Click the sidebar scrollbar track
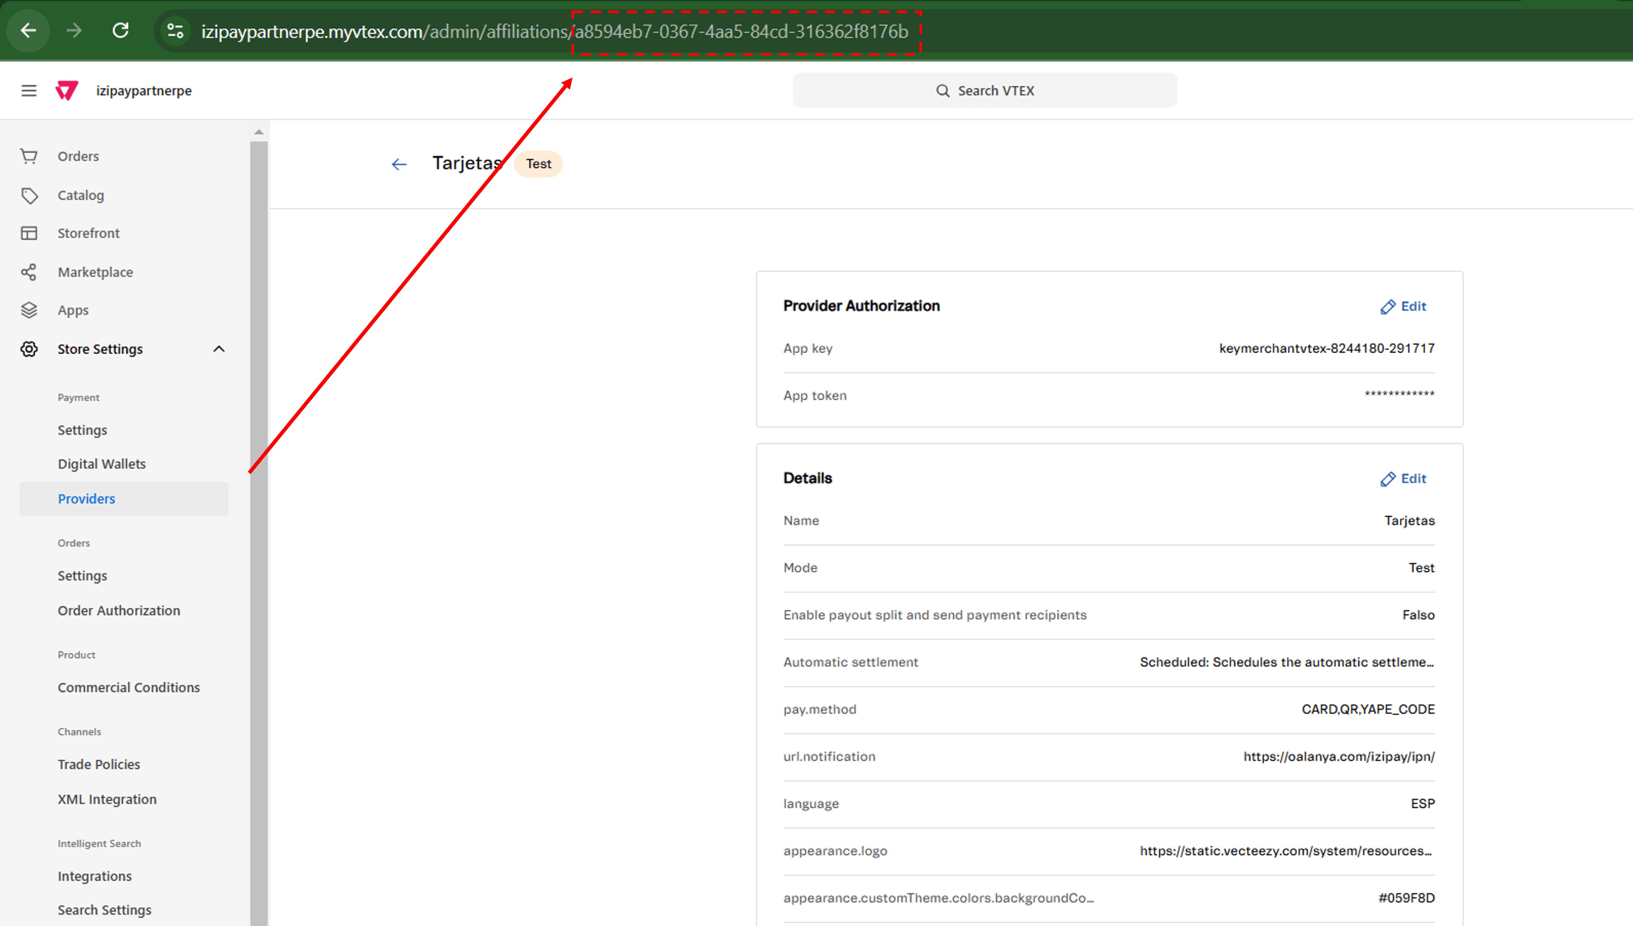 (259, 533)
